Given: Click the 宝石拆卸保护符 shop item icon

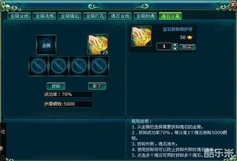Looking at the screenshot, I should [x=141, y=36].
